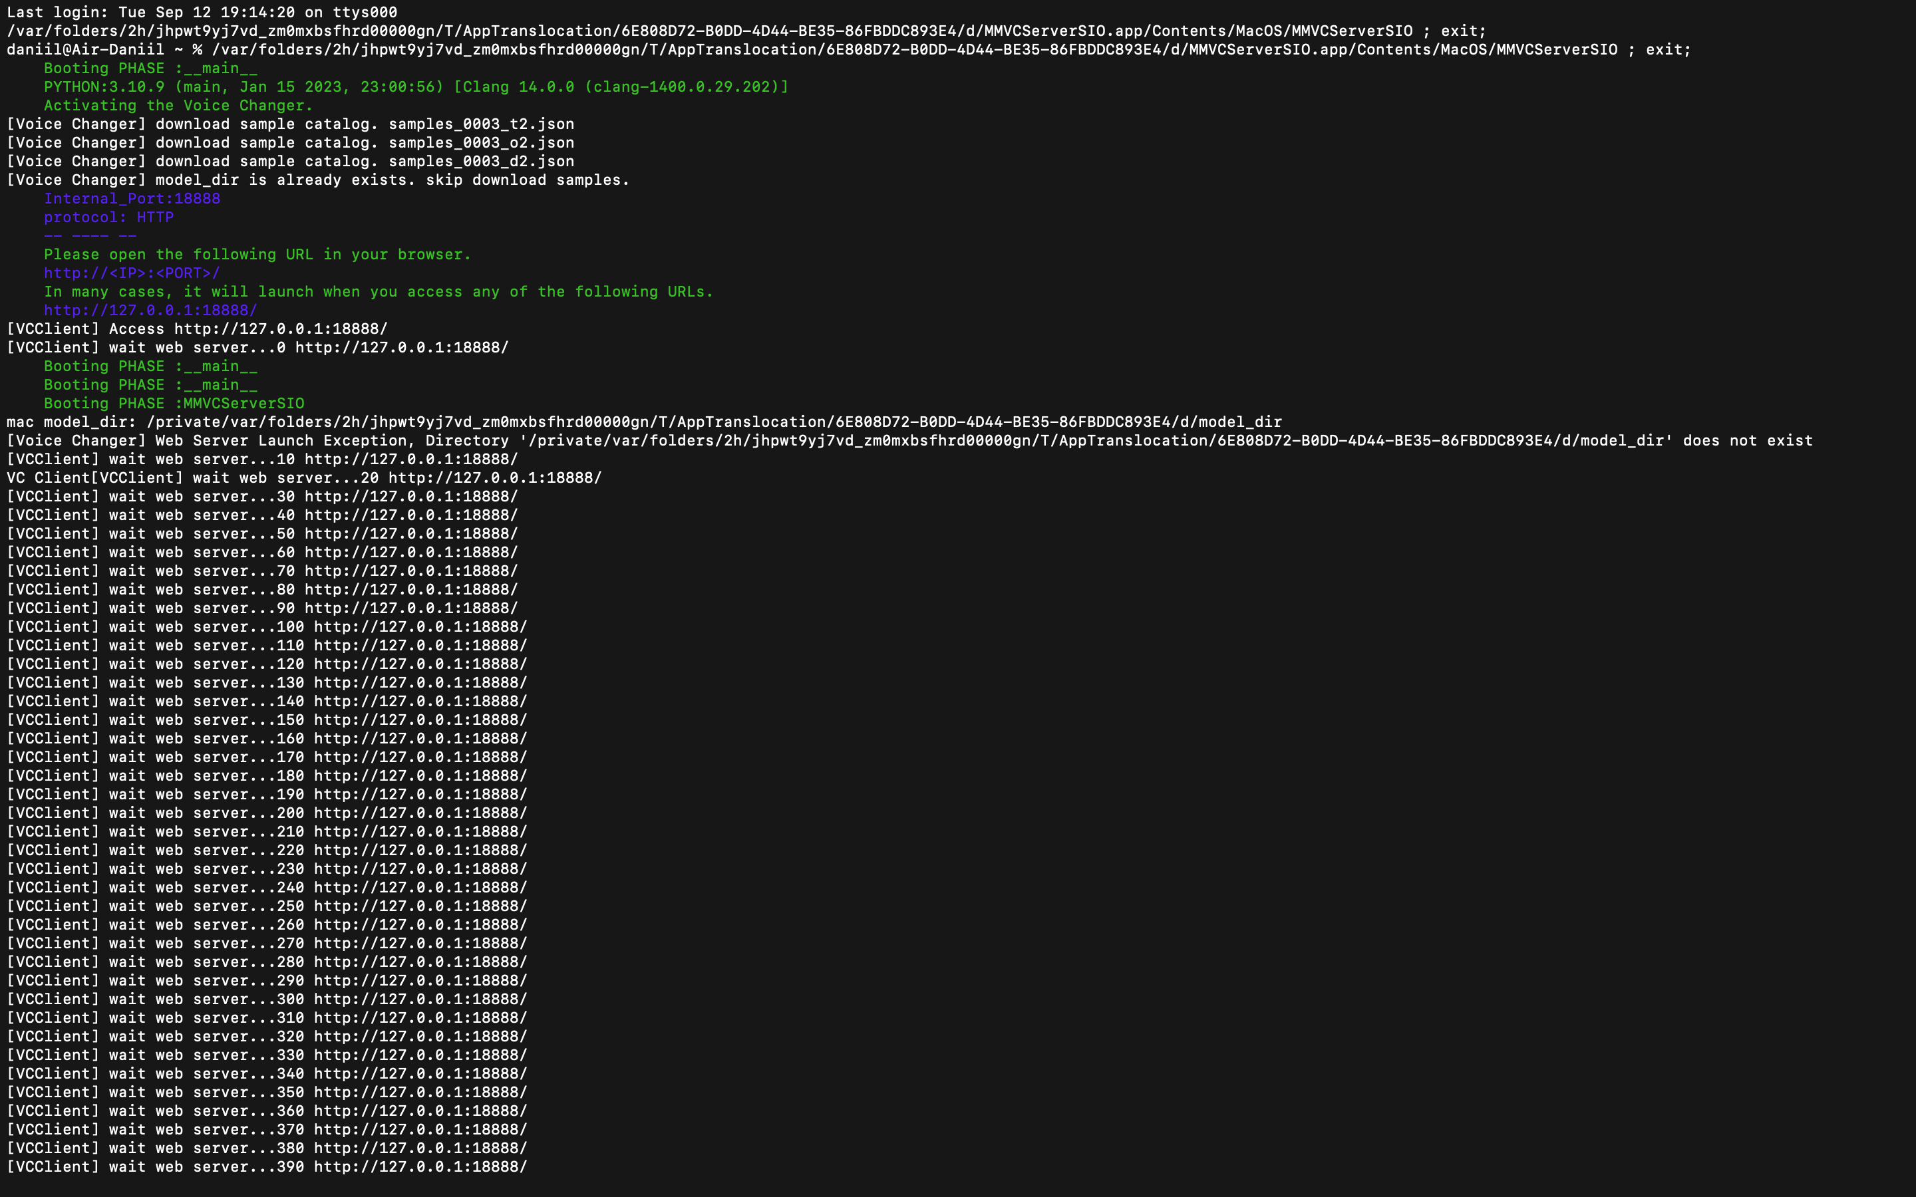Click the http://127.0.0.1:18888/ URL link
This screenshot has width=1916, height=1197.
(x=150, y=309)
